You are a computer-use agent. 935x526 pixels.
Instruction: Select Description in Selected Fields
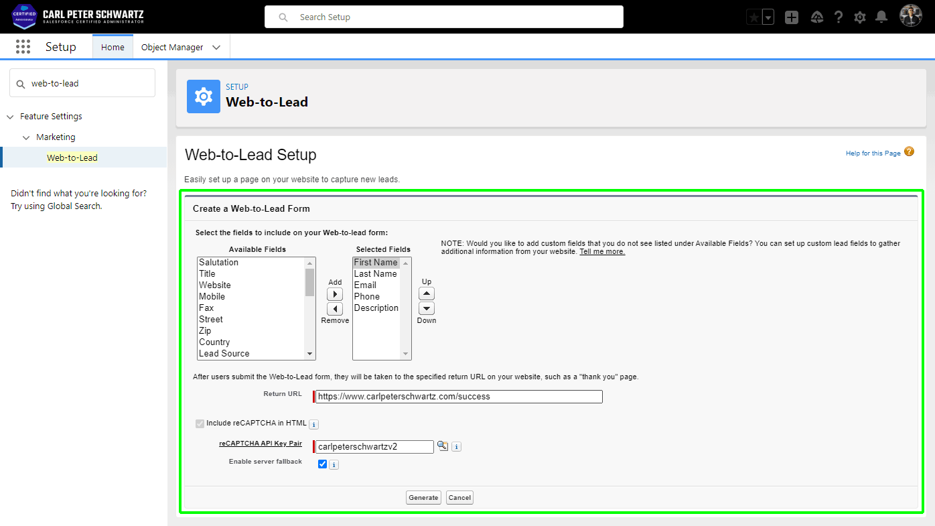point(376,308)
